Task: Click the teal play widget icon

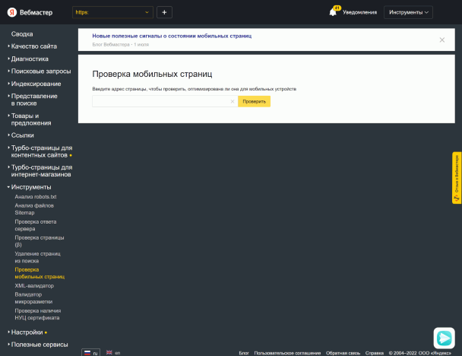Action: 444,337
